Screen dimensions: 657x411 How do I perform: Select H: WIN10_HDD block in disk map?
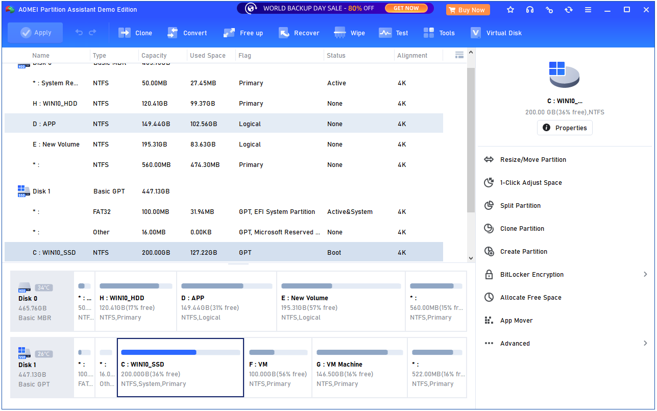pos(135,301)
